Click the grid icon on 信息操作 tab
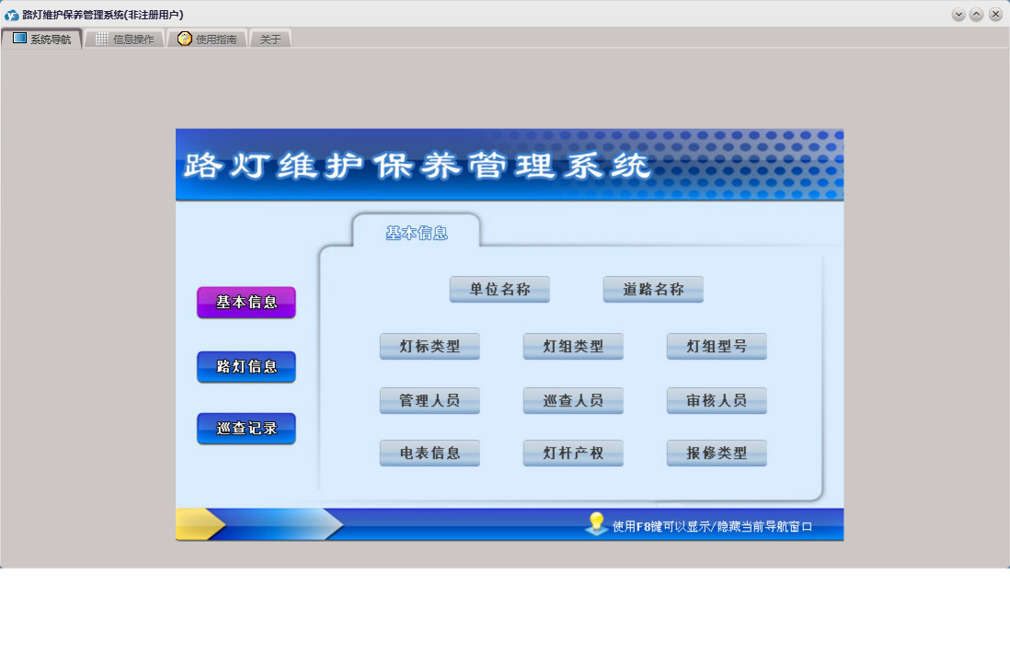The height and width of the screenshot is (654, 1010). click(x=102, y=39)
